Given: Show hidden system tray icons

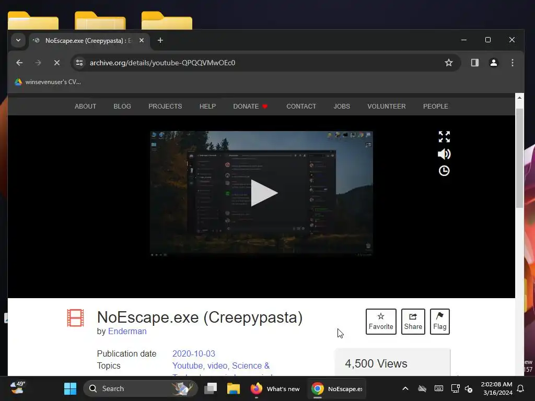Looking at the screenshot, I should pyautogui.click(x=405, y=388).
